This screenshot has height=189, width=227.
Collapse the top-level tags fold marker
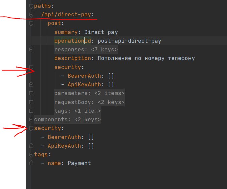[x=31, y=155]
